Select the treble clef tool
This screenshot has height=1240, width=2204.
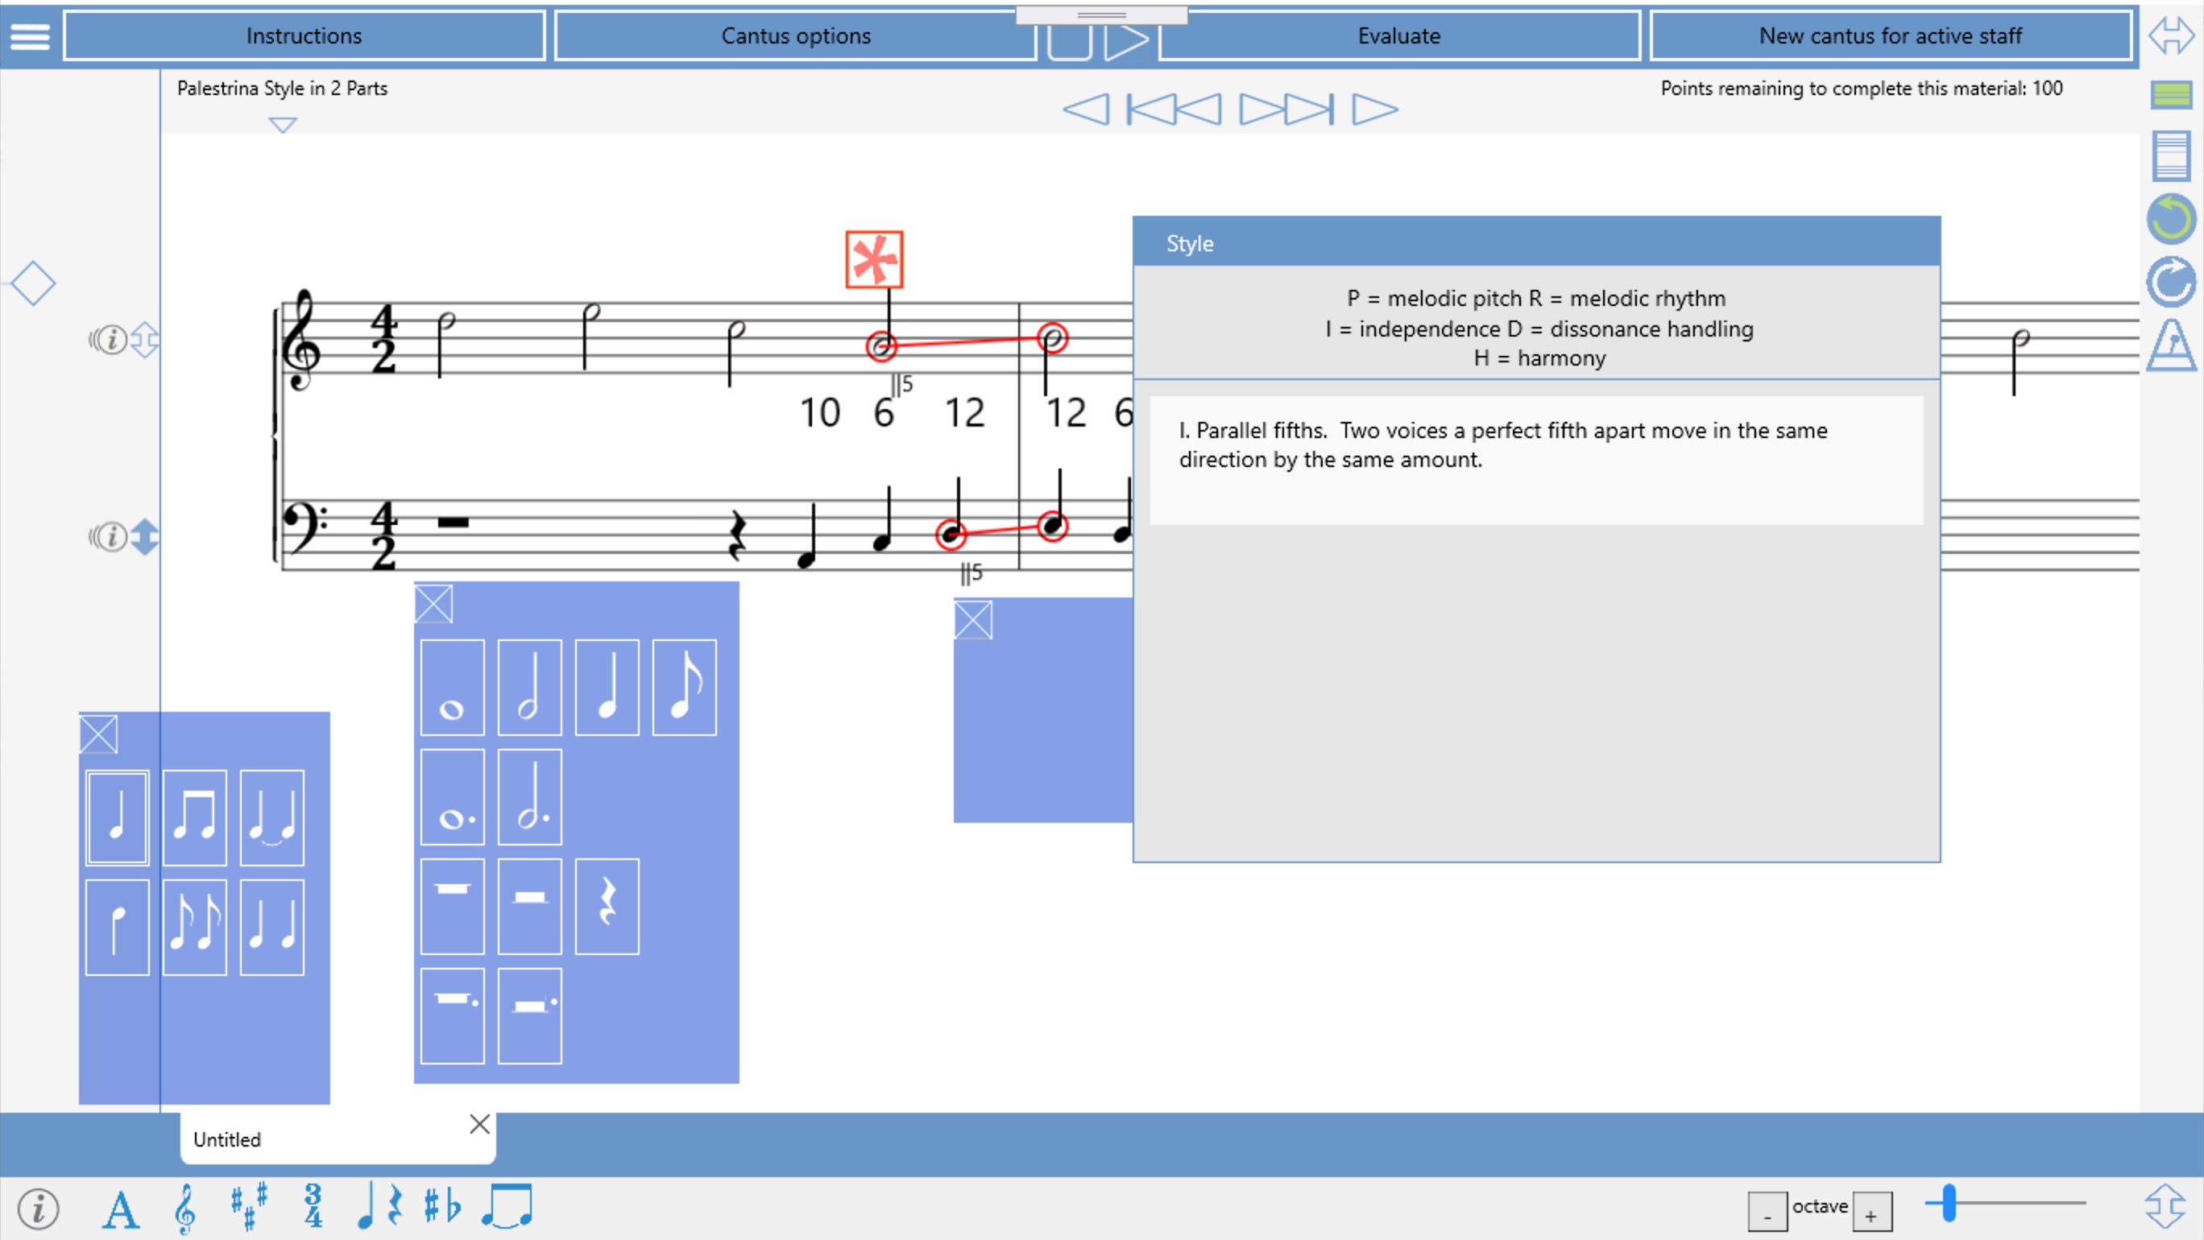click(x=187, y=1209)
